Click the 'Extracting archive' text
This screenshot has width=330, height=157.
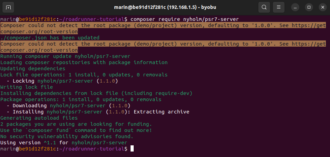point(162,112)
